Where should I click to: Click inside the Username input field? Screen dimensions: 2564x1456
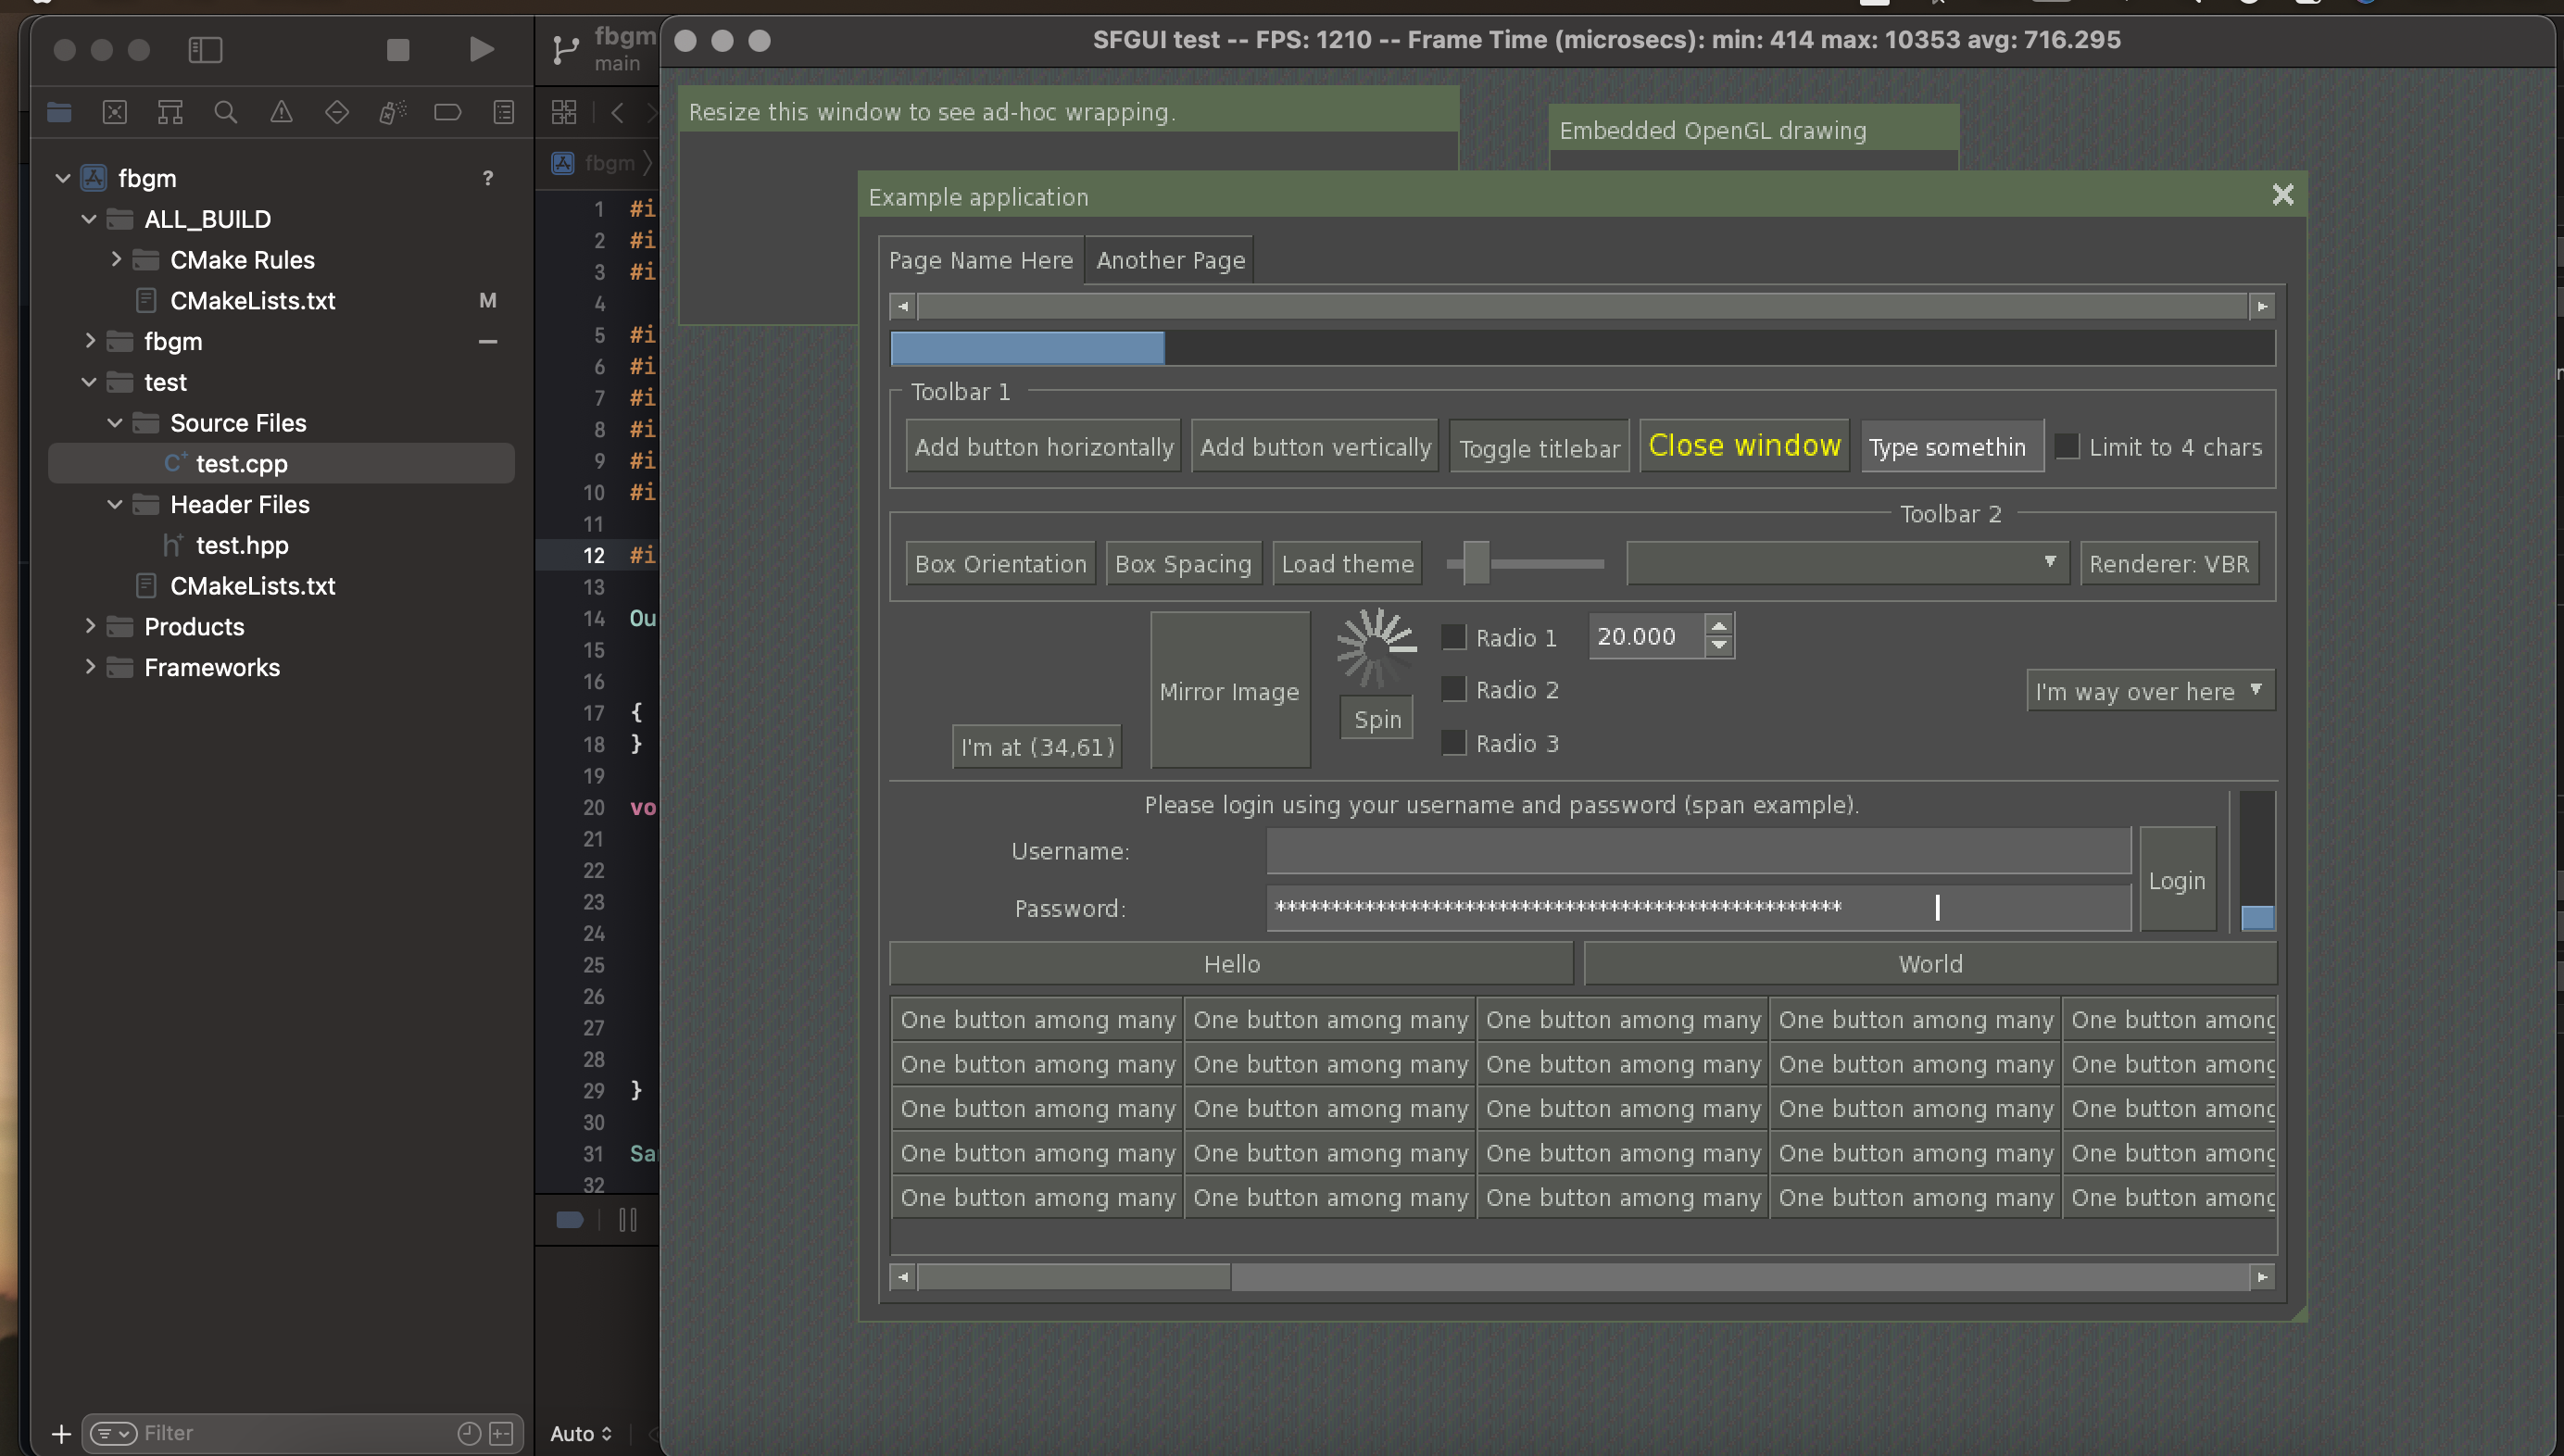pos(1697,851)
